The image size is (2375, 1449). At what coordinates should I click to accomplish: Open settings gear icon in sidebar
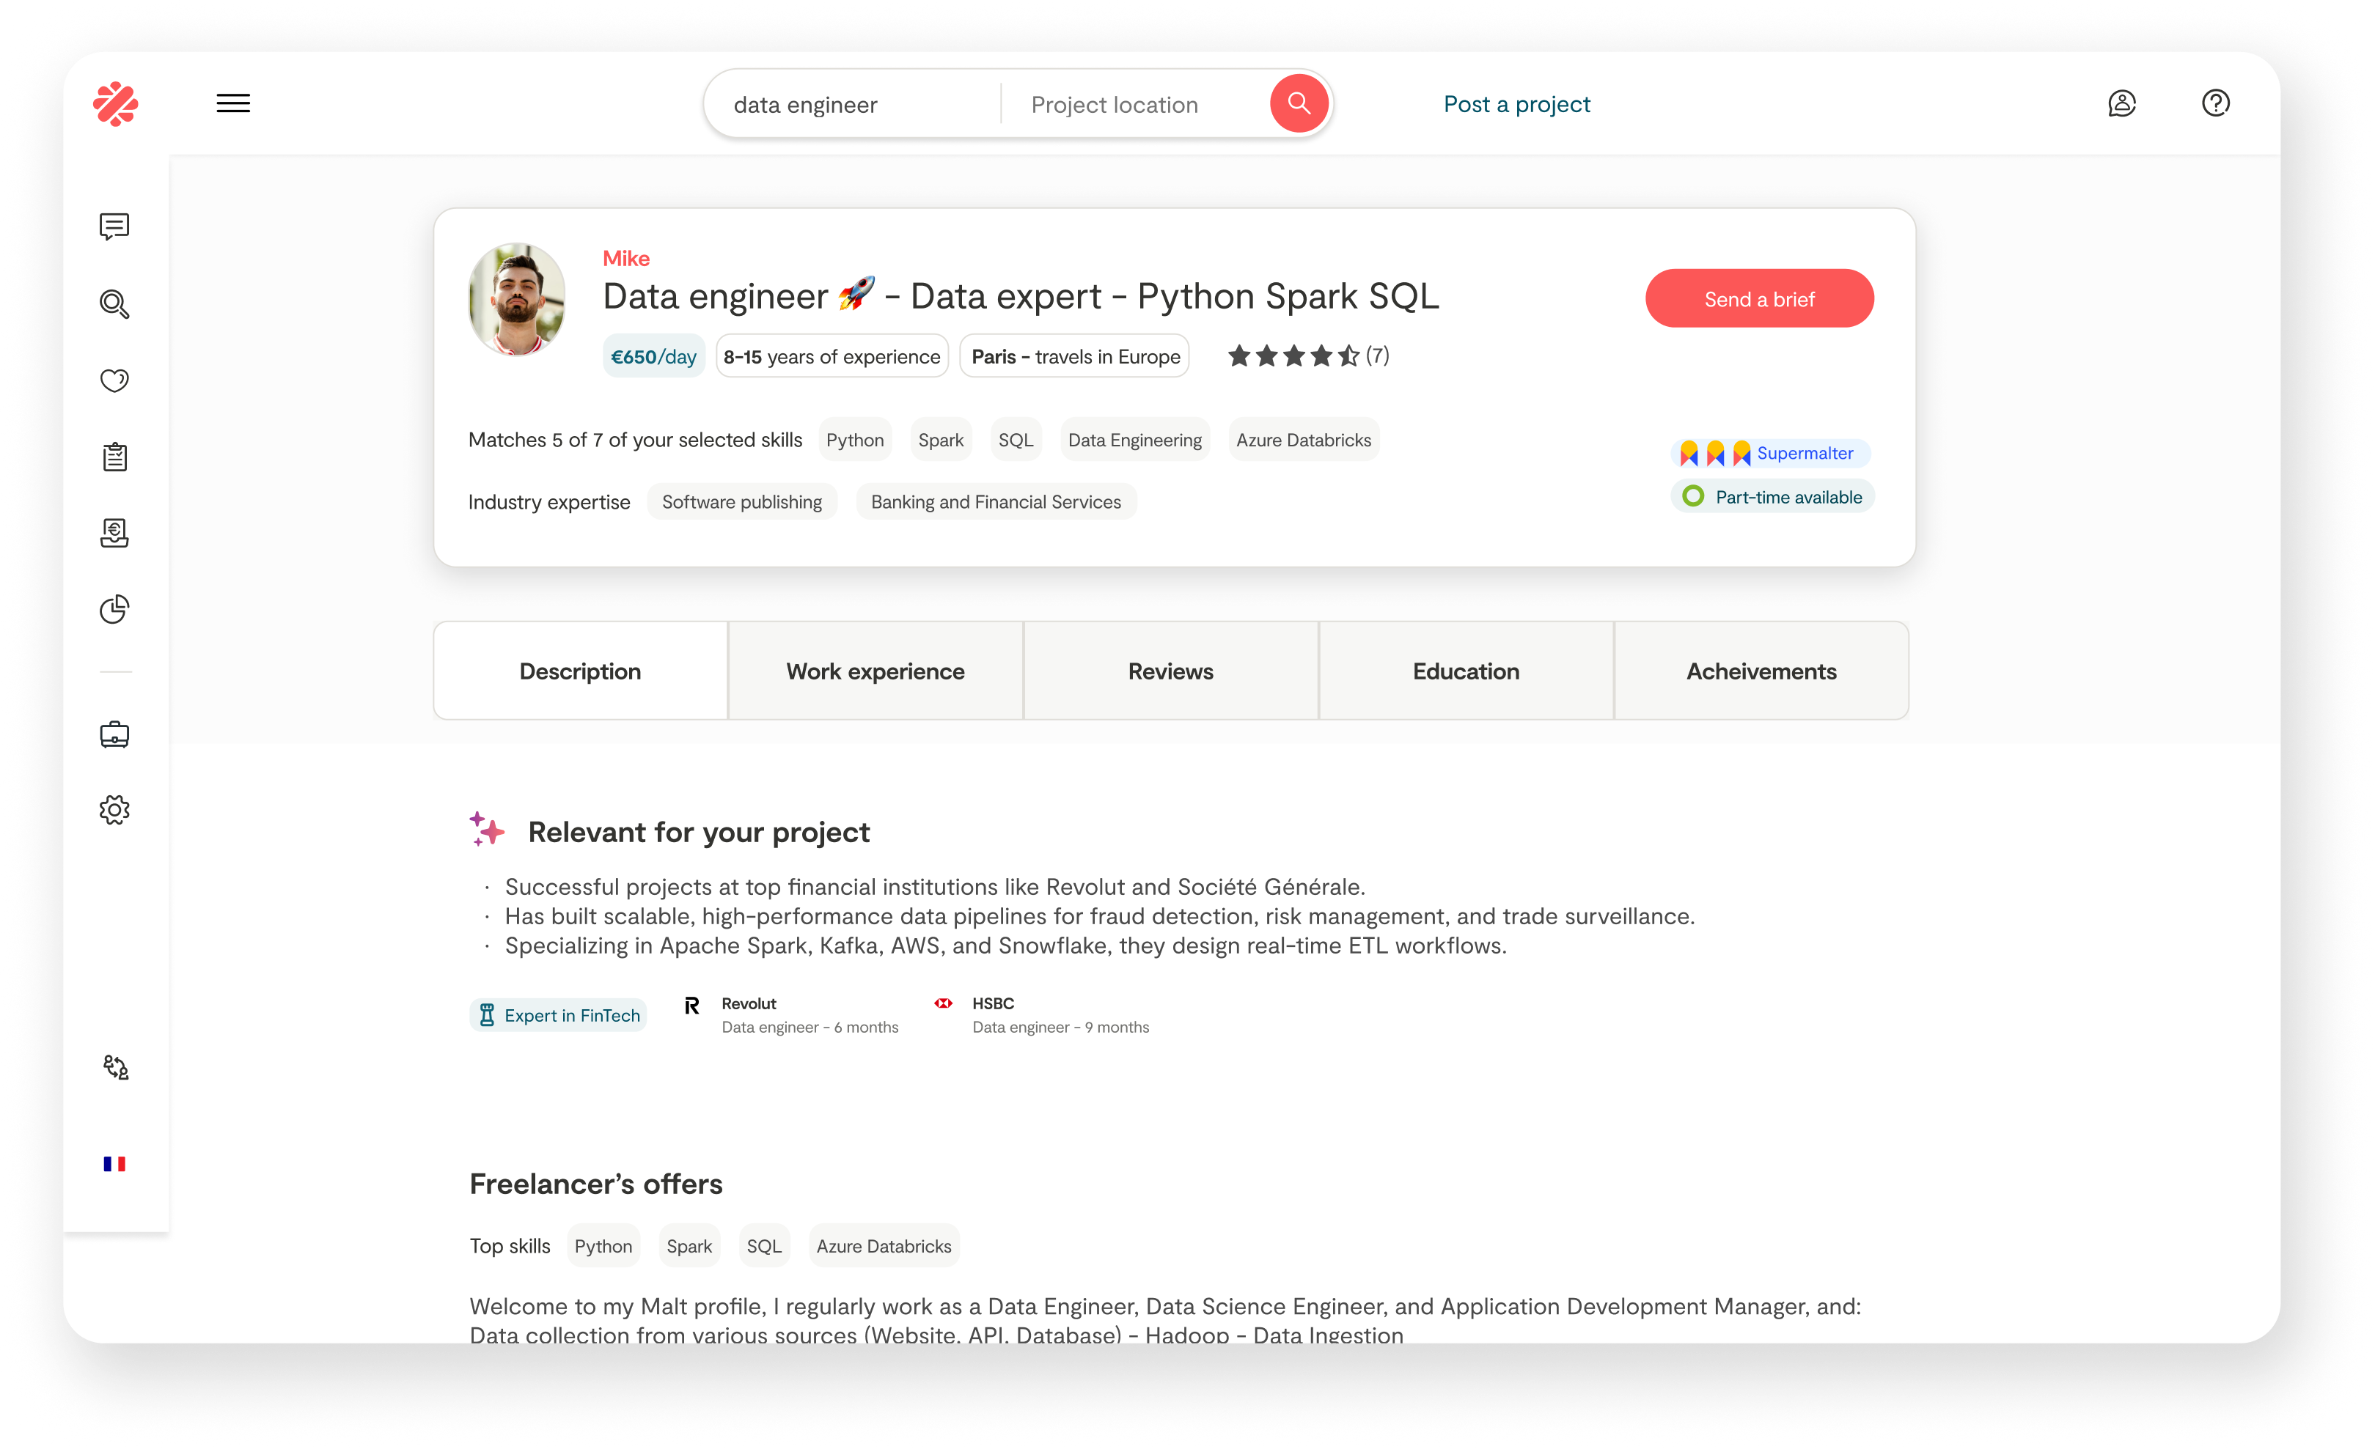114,810
